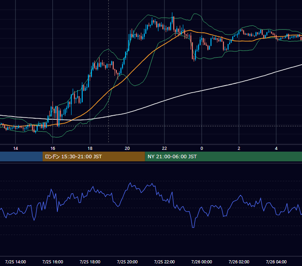
Task: Click the 18 hour axis label
Action: 90,149
